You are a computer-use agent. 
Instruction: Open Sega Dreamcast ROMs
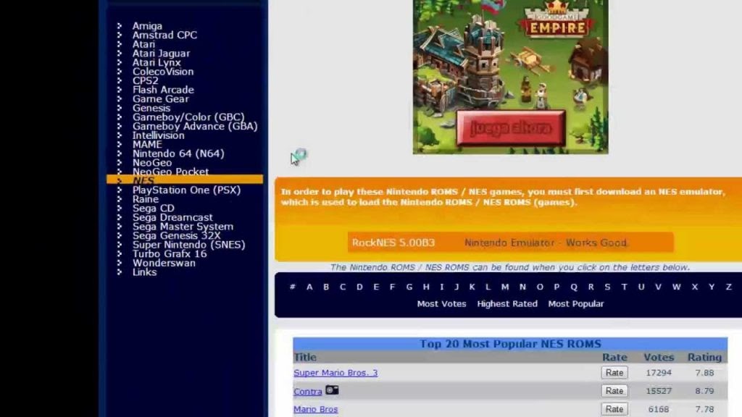tap(172, 217)
